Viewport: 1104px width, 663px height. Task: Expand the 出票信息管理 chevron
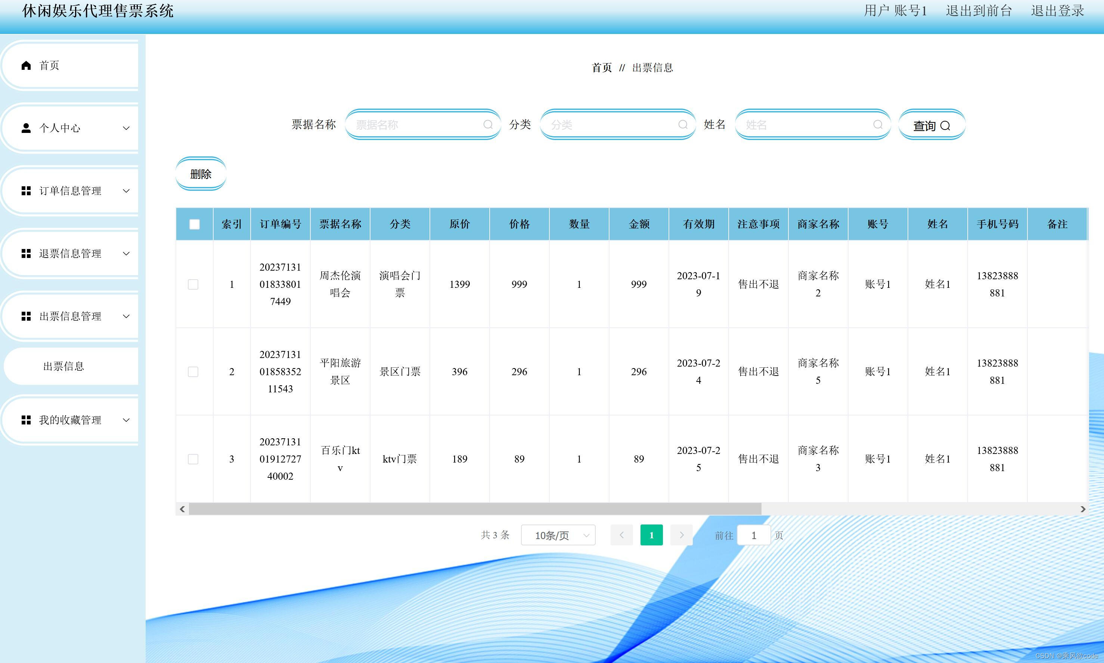point(126,316)
